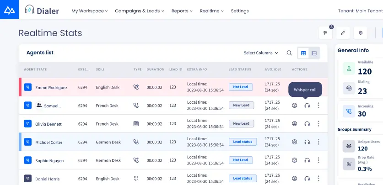This screenshot has width=383, height=185.
Task: Click the Available agents green icon
Action: click(x=349, y=69)
